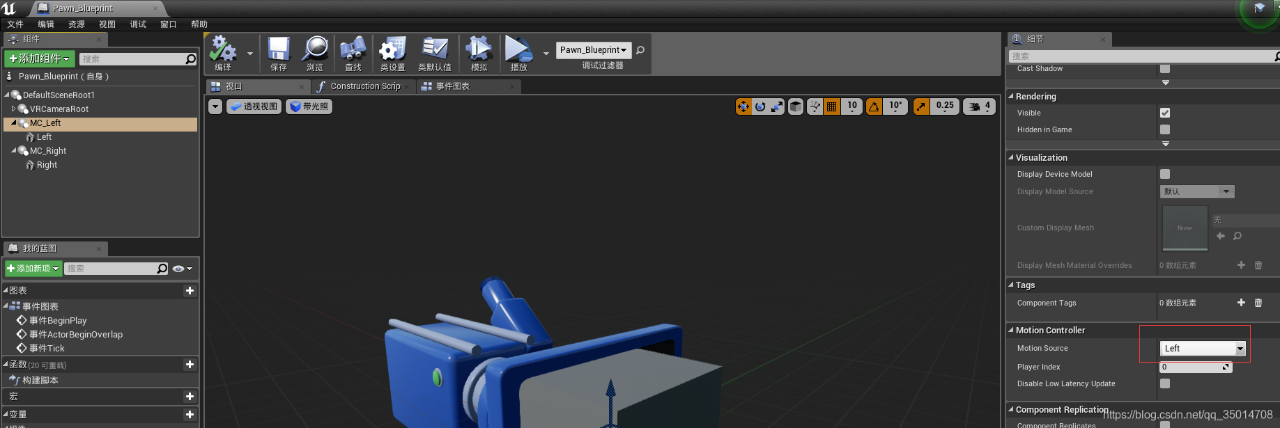This screenshot has width=1280, height=428.
Task: Enable Disable Low Latency Update checkbox
Action: point(1165,383)
